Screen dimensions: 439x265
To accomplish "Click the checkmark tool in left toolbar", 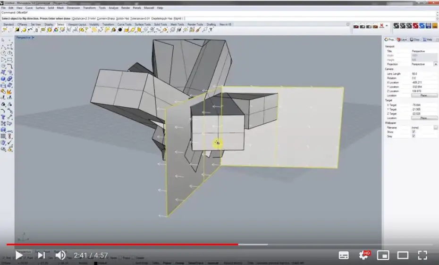I will pyautogui.click(x=10, y=143).
